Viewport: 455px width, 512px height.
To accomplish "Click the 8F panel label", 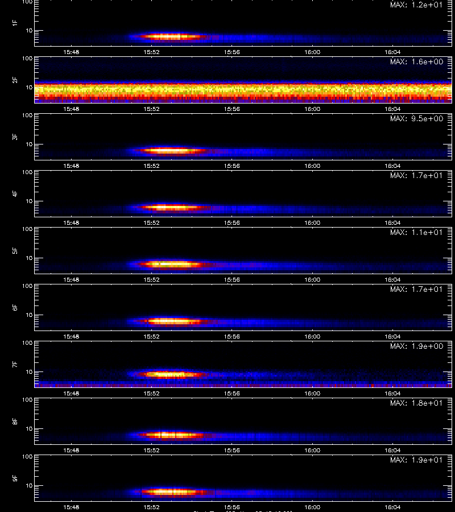I will 15,421.
